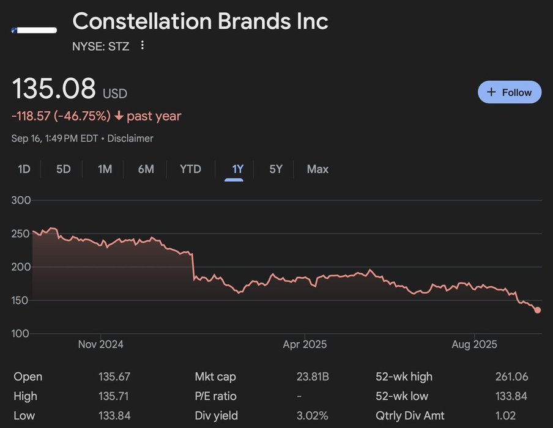
Task: Click the Follow button
Action: 509,92
